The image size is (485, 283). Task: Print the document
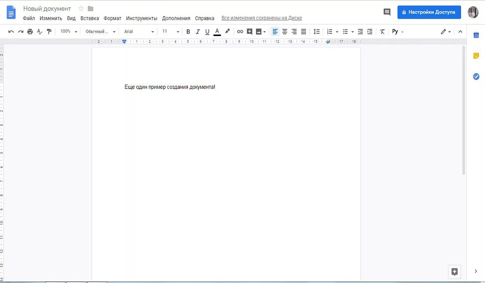(30, 32)
